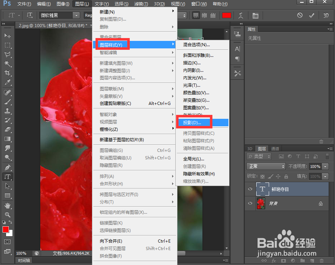Select the Clone Stamp tool
This screenshot has height=265, width=335.
pyautogui.click(x=7, y=111)
